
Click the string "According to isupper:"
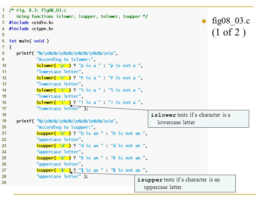tap(65, 127)
